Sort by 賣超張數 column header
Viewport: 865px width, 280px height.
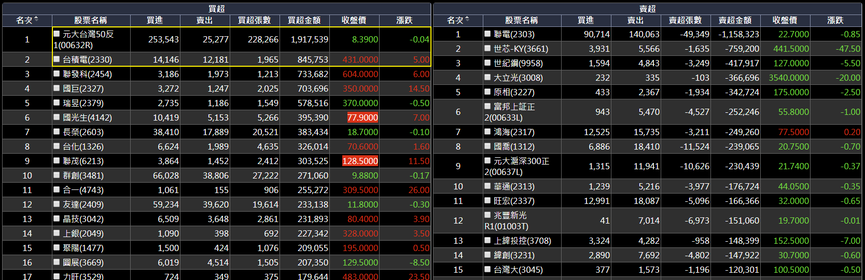(686, 20)
